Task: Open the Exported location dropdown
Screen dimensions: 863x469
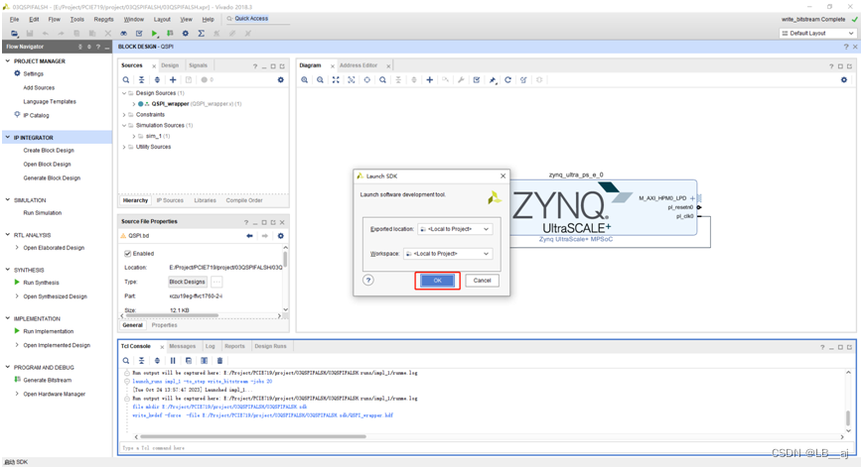Action: [x=455, y=229]
